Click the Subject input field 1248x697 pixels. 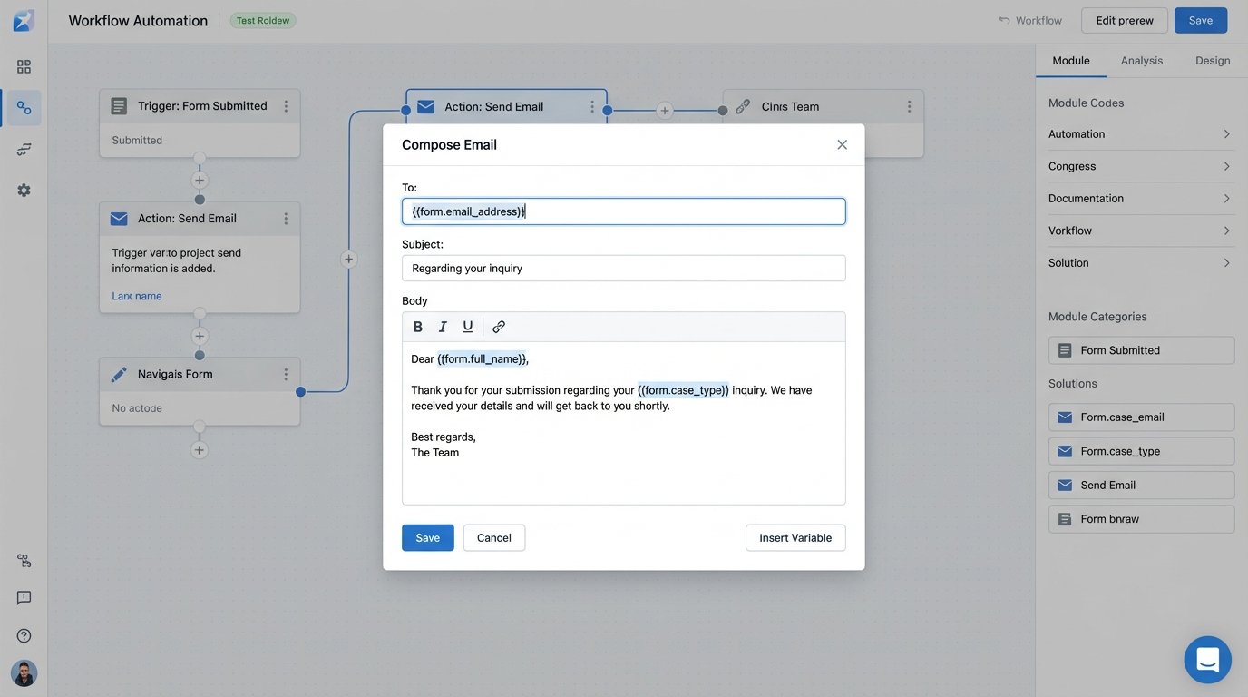623,268
